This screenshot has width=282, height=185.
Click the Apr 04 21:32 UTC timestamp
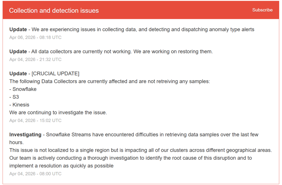35,59
